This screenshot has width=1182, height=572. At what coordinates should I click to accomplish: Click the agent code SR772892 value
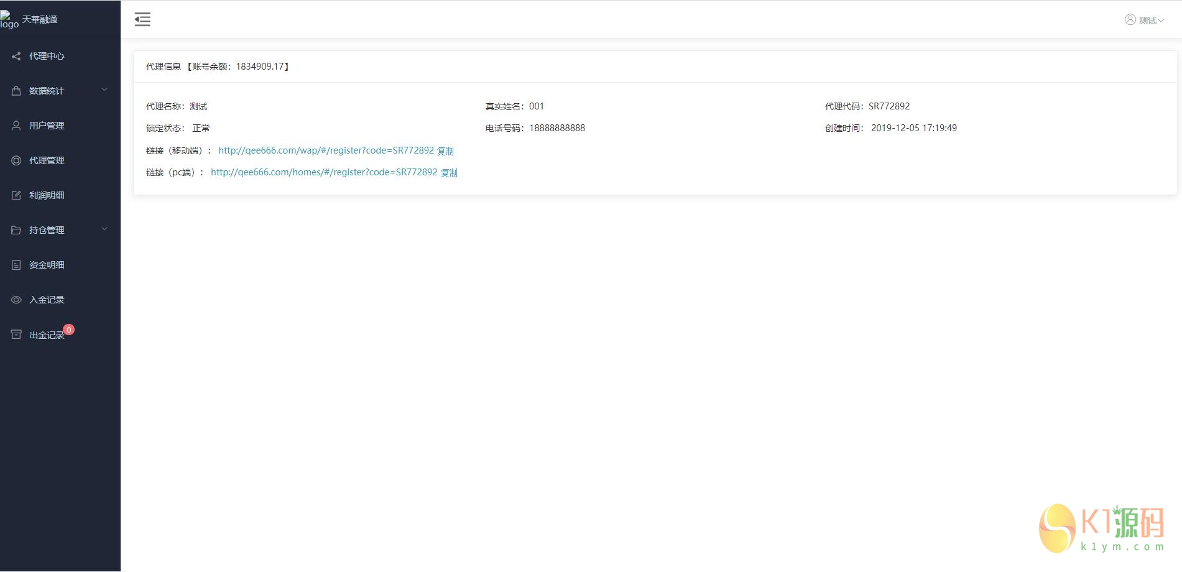889,106
